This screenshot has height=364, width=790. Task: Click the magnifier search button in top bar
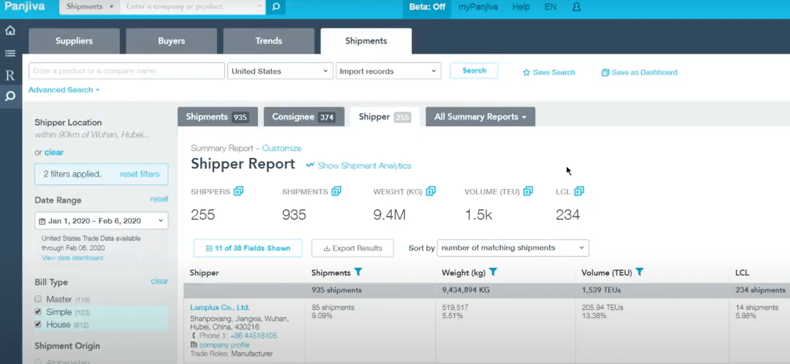coord(276,7)
